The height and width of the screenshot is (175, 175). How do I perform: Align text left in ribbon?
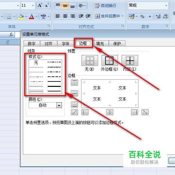pyautogui.click(x=58, y=16)
